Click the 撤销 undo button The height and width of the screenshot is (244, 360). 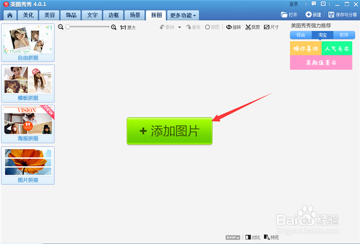[x=167, y=27]
